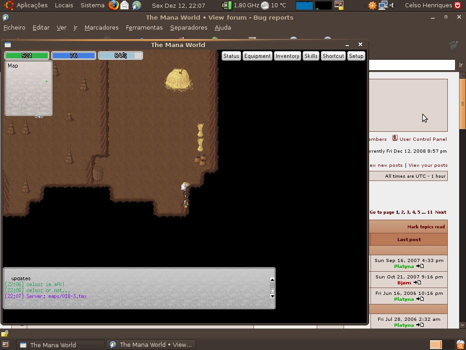Click the wooden barrel in the cave
The image size is (466, 350).
pos(98,174)
